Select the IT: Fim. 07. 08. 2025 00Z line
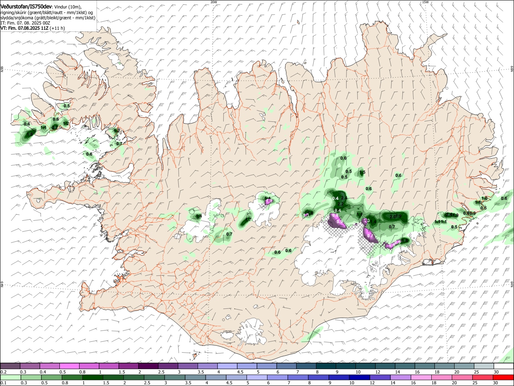The width and height of the screenshot is (514, 386). (25, 23)
